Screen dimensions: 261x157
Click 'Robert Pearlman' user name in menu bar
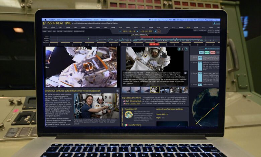point(205,20)
